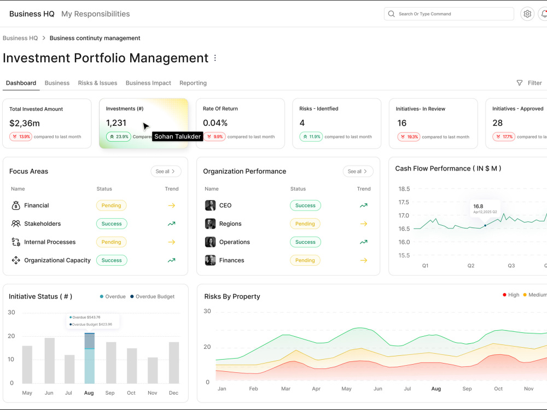The width and height of the screenshot is (547, 410).
Task: Click the Regions Pending status badge
Action: tap(305, 224)
